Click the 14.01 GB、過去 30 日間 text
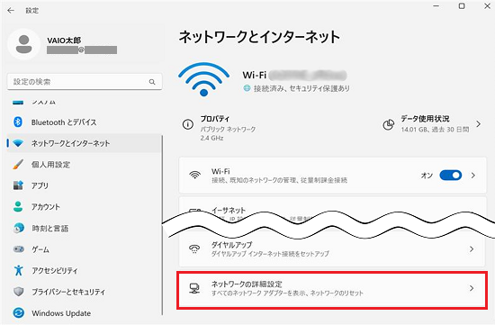This screenshot has width=495, height=325. (435, 129)
